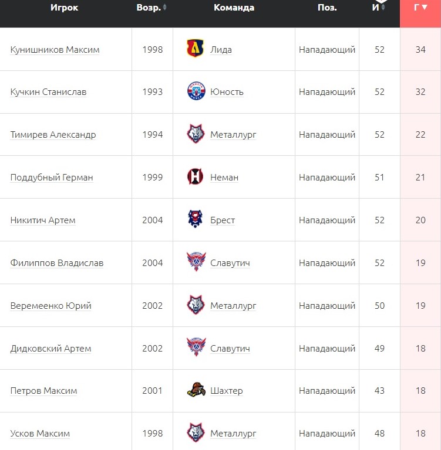Click Неман team logo in Поддубный row
441x450 pixels.
click(196, 177)
